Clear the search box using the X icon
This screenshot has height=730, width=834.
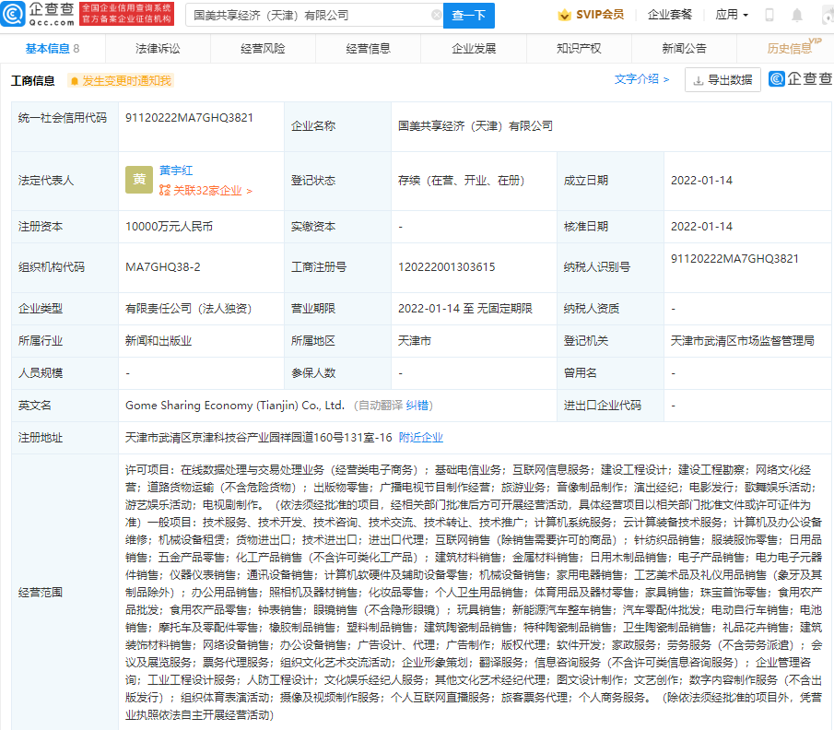(436, 16)
